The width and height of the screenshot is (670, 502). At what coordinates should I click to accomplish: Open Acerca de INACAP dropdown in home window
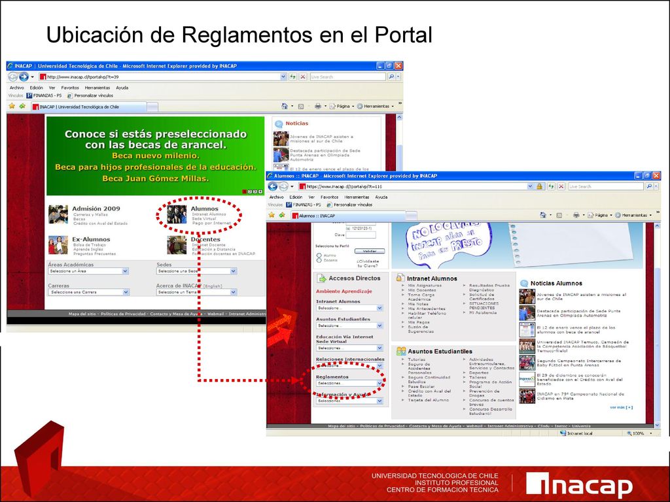196,292
